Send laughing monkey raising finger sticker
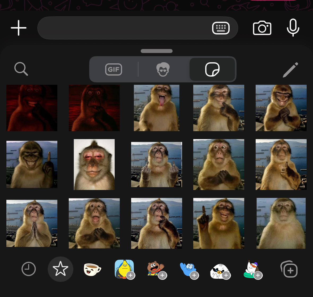 tap(218, 223)
